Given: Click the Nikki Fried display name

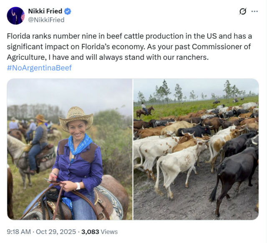Looking at the screenshot, I should tap(45, 11).
